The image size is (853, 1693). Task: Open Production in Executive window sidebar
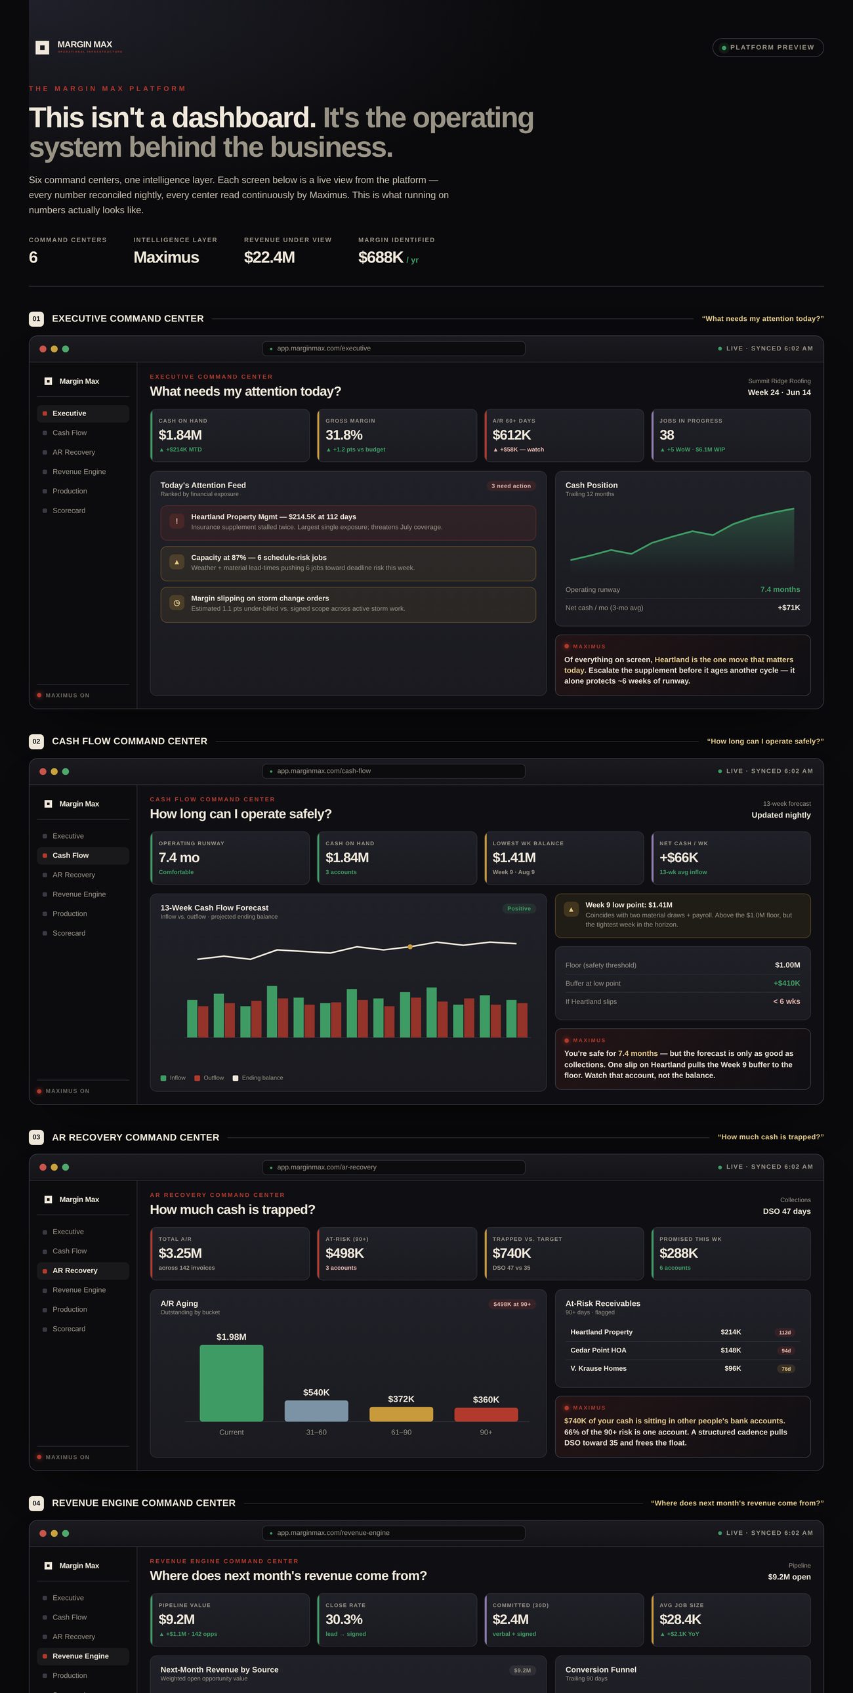pyautogui.click(x=83, y=491)
